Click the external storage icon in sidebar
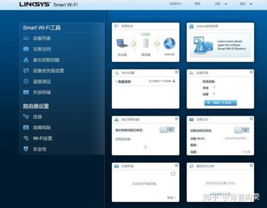 pyautogui.click(x=26, y=93)
